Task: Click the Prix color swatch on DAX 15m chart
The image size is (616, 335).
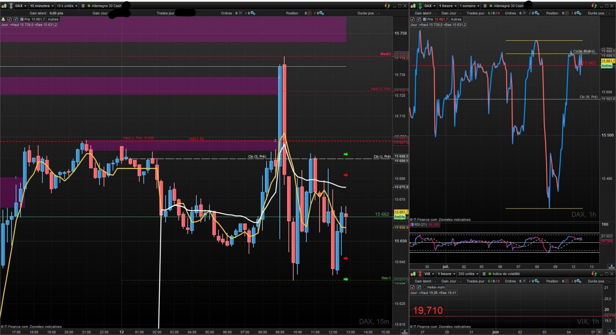Action: [22, 19]
